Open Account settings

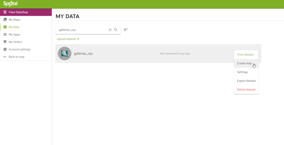point(26,49)
